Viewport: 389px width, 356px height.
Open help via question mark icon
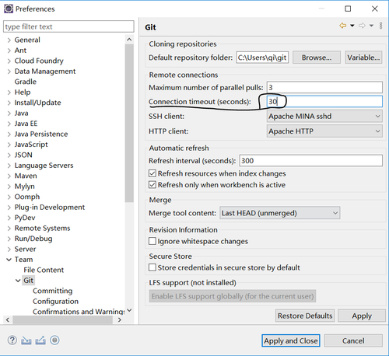[x=12, y=340]
